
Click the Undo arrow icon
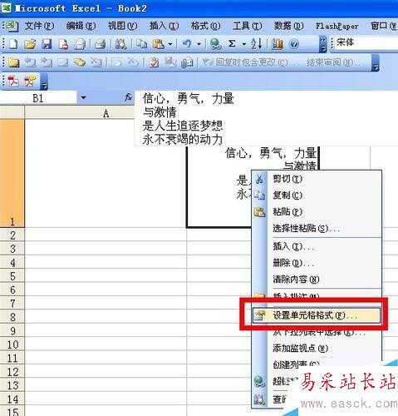[x=187, y=44]
